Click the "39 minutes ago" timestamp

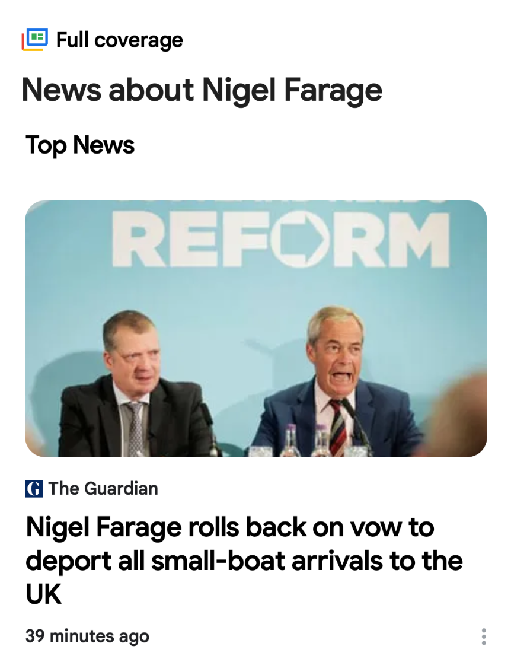click(x=87, y=636)
